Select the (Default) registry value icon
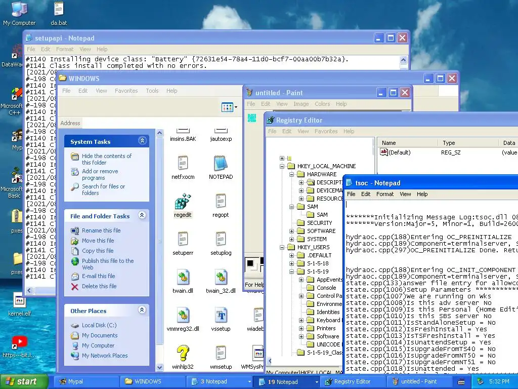This screenshot has height=389, width=518. pyautogui.click(x=384, y=152)
